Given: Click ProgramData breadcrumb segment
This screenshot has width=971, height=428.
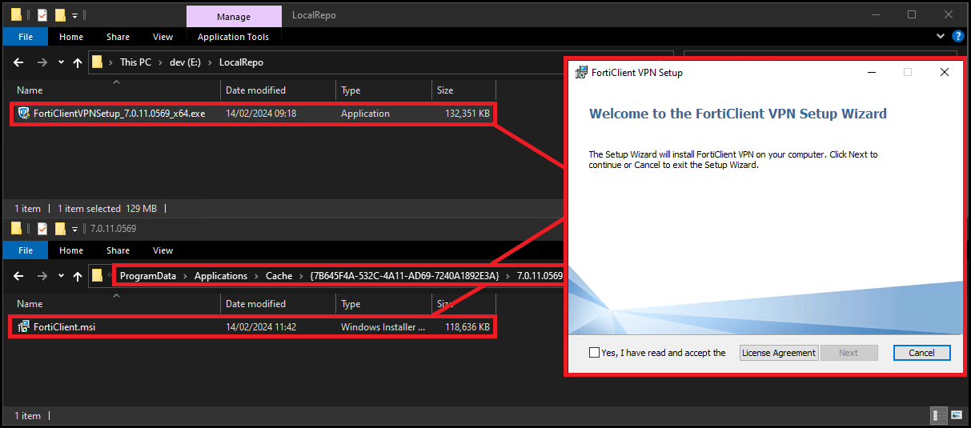Looking at the screenshot, I should point(148,276).
